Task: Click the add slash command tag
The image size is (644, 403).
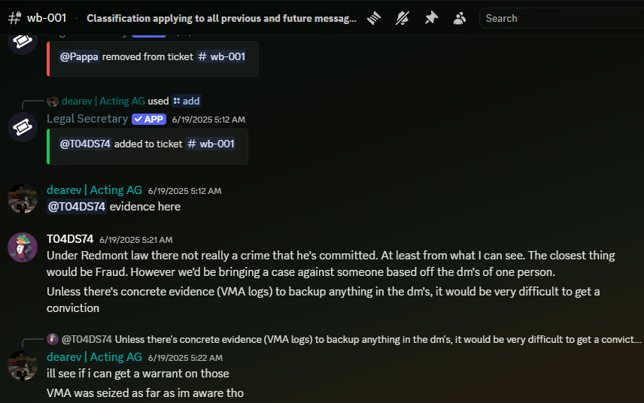Action: coord(187,101)
